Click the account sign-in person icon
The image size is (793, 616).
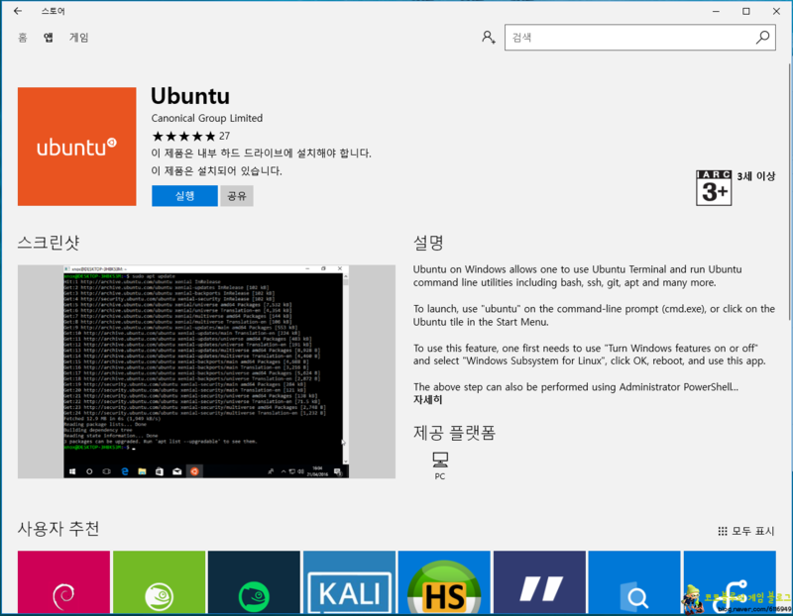(x=488, y=38)
